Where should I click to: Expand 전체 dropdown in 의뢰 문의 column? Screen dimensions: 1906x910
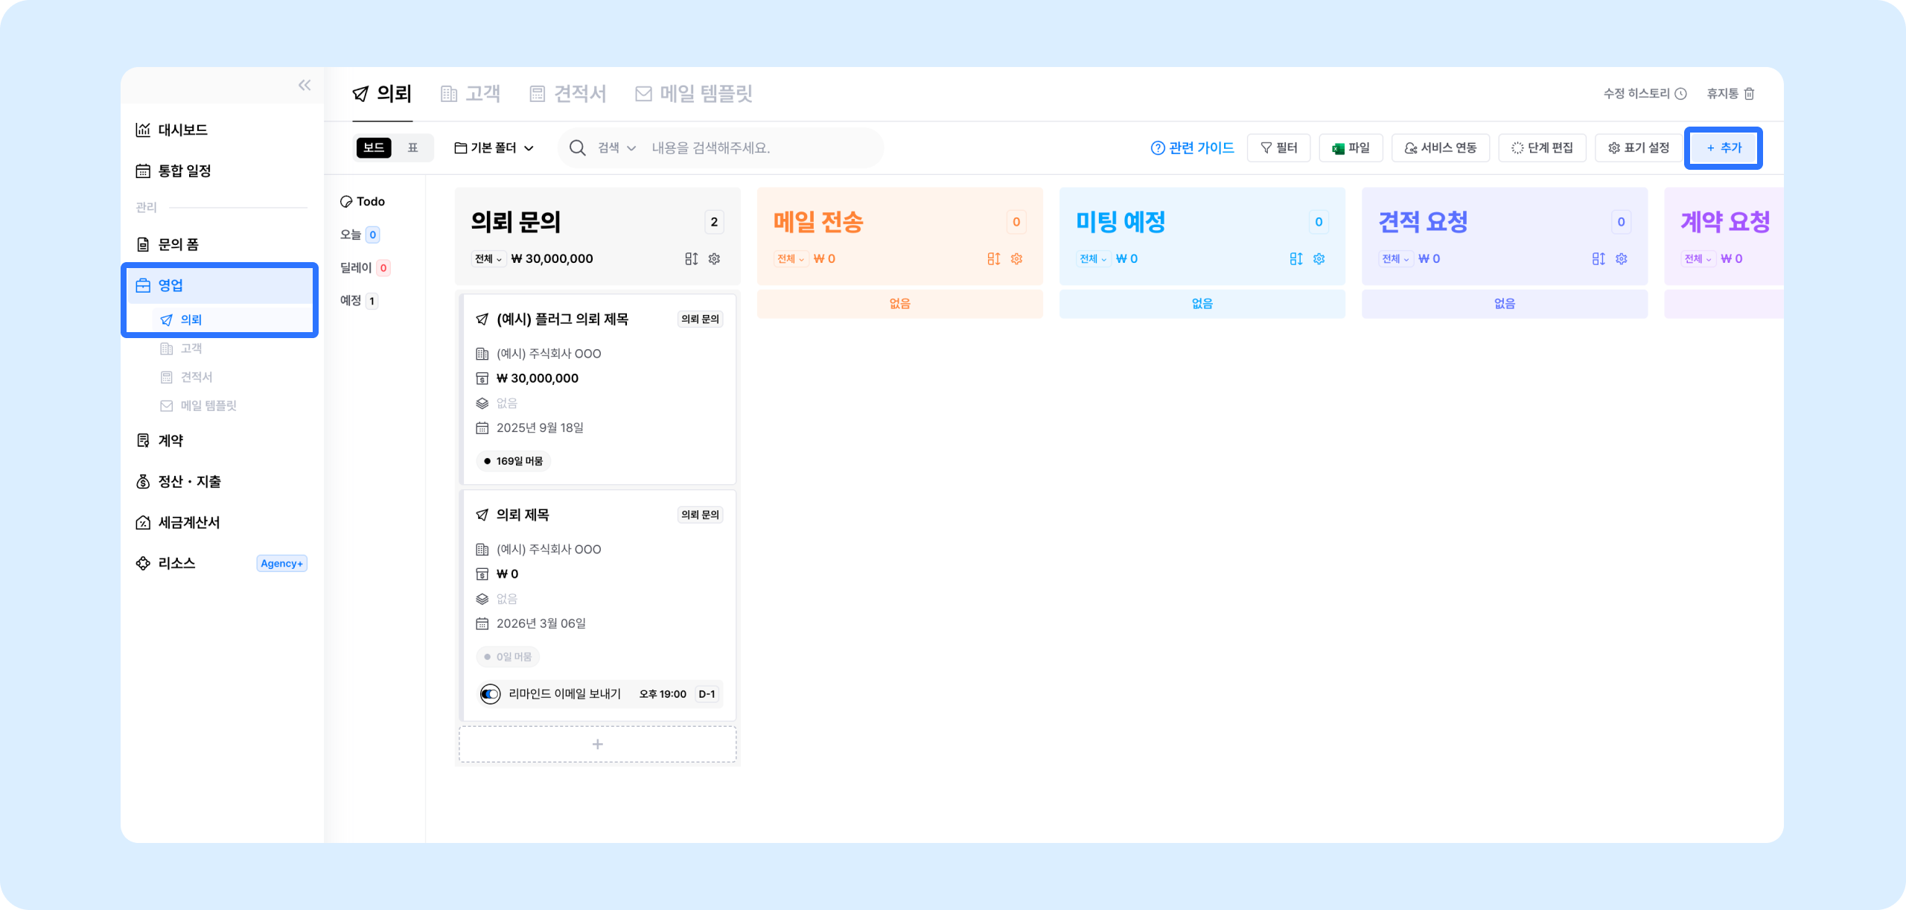(x=488, y=259)
